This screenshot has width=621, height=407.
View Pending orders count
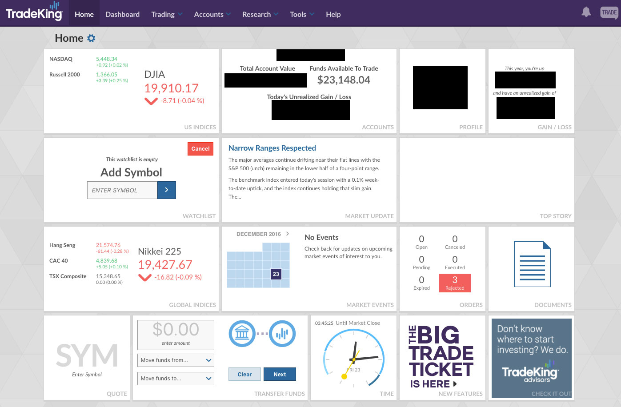click(x=421, y=263)
